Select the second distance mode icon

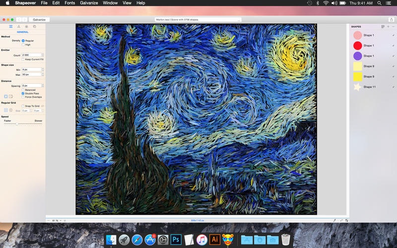pos(11,96)
